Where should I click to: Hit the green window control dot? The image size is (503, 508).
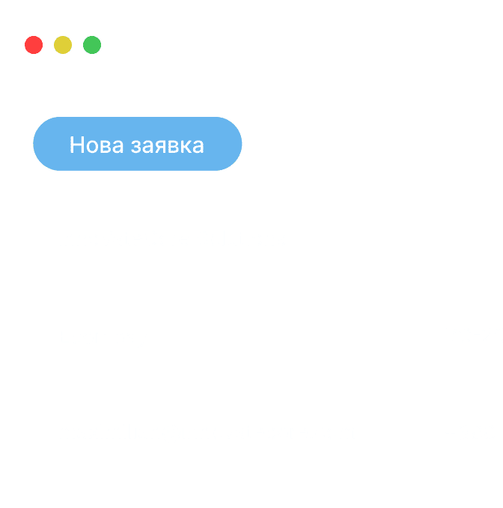(92, 45)
